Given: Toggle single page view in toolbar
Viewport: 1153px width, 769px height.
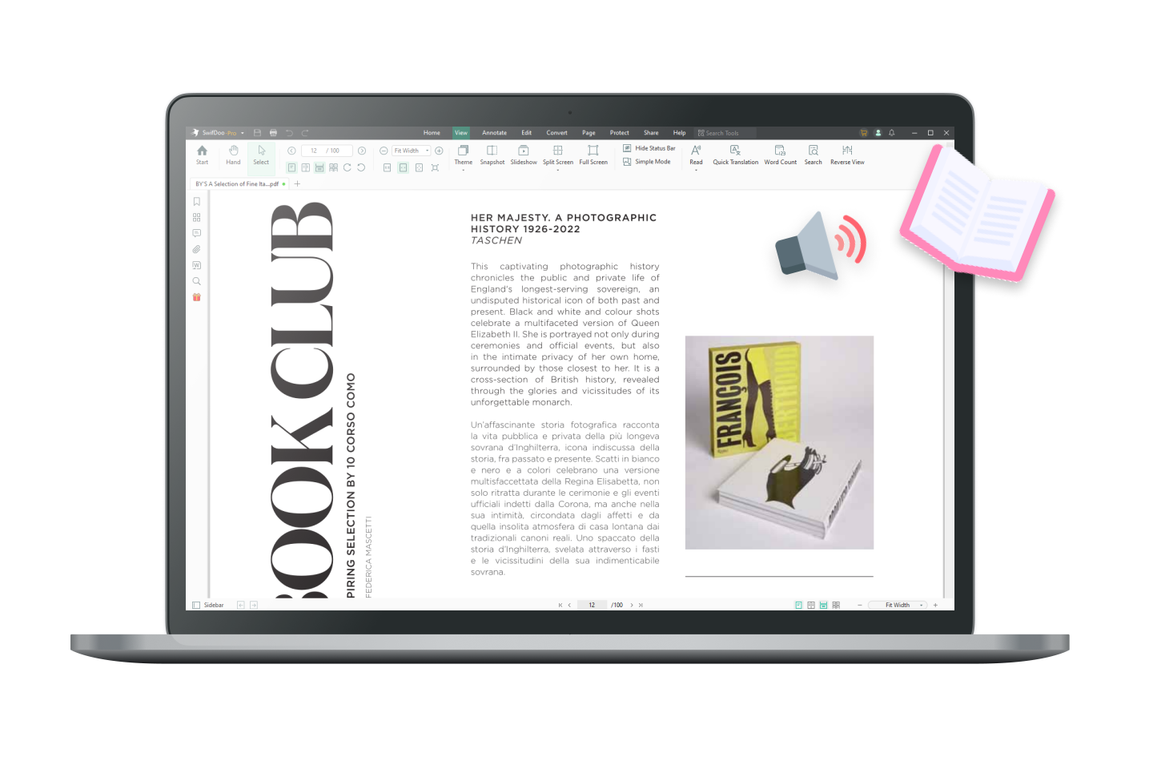Looking at the screenshot, I should 291,167.
